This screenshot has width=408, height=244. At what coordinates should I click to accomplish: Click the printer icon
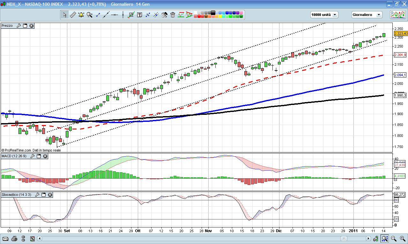pyautogui.click(x=14, y=239)
